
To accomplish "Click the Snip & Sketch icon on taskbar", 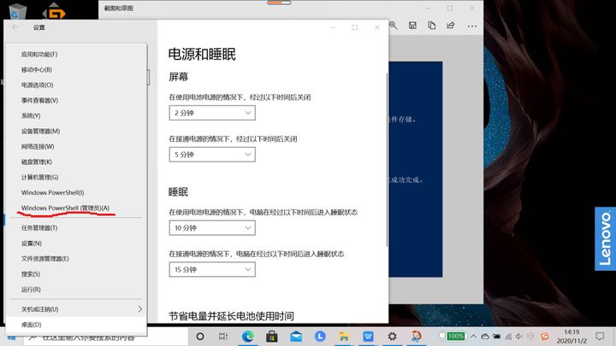I will click(416, 337).
